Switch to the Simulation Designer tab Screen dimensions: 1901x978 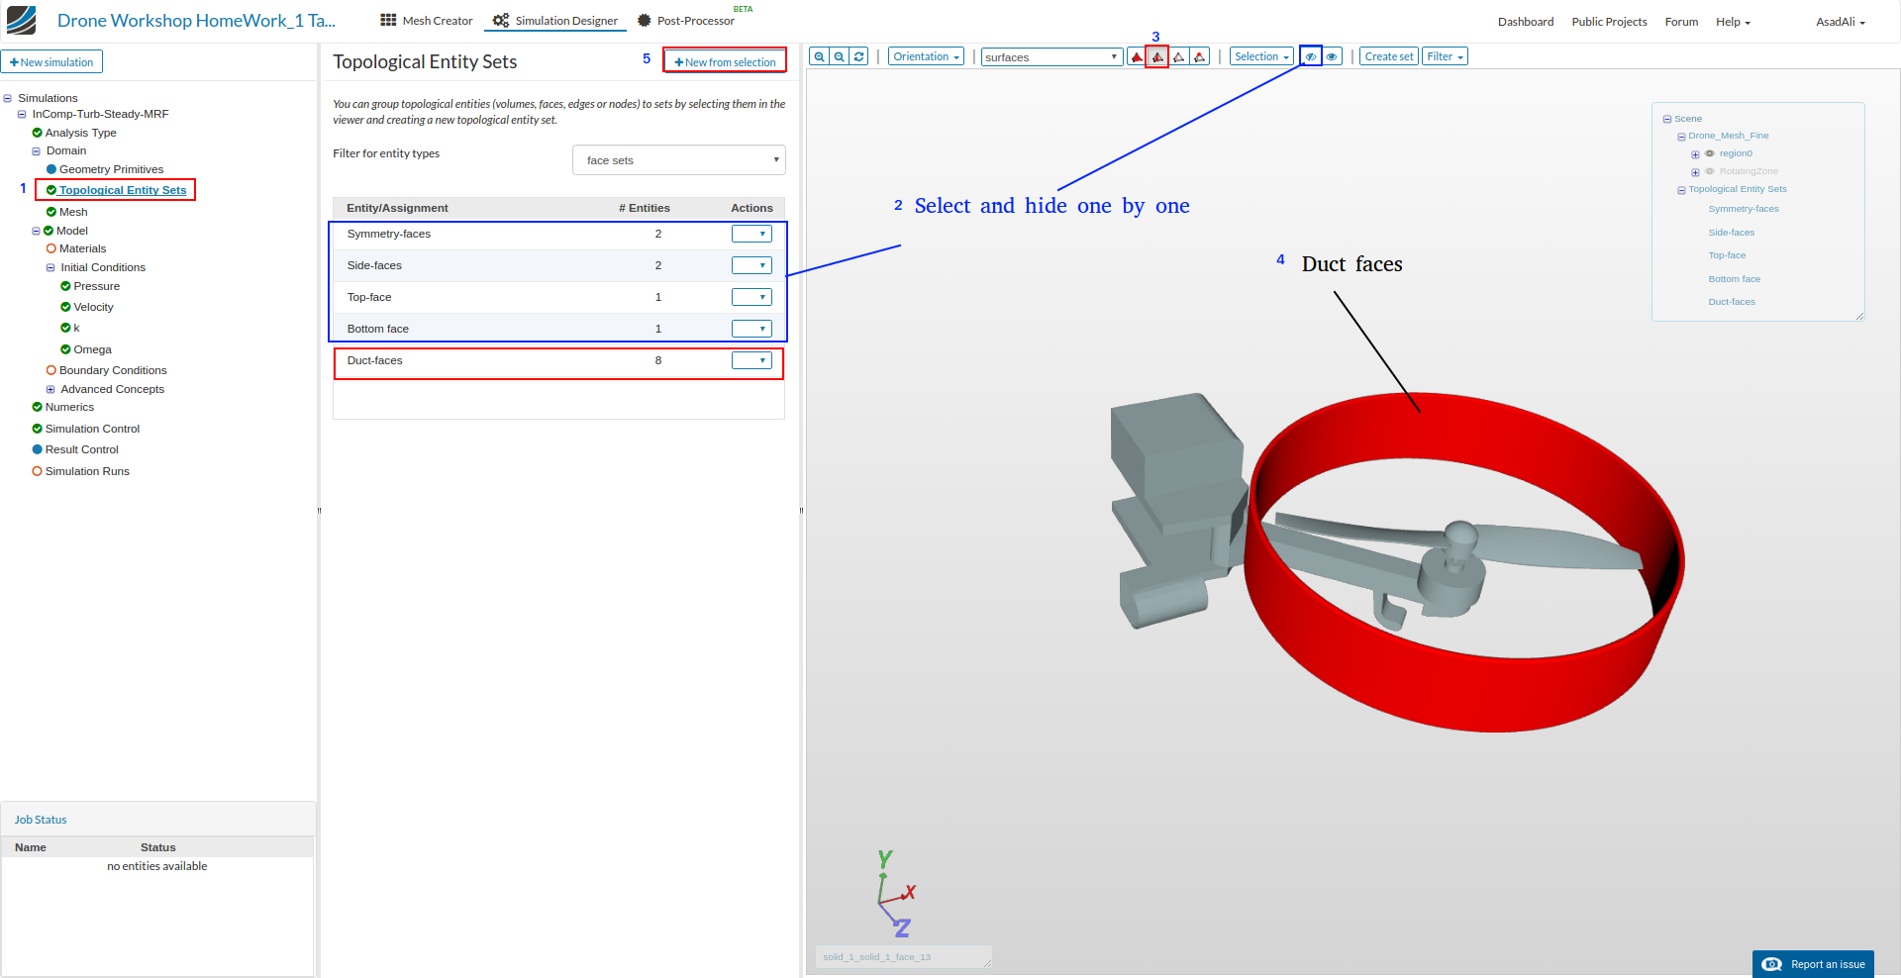point(555,21)
